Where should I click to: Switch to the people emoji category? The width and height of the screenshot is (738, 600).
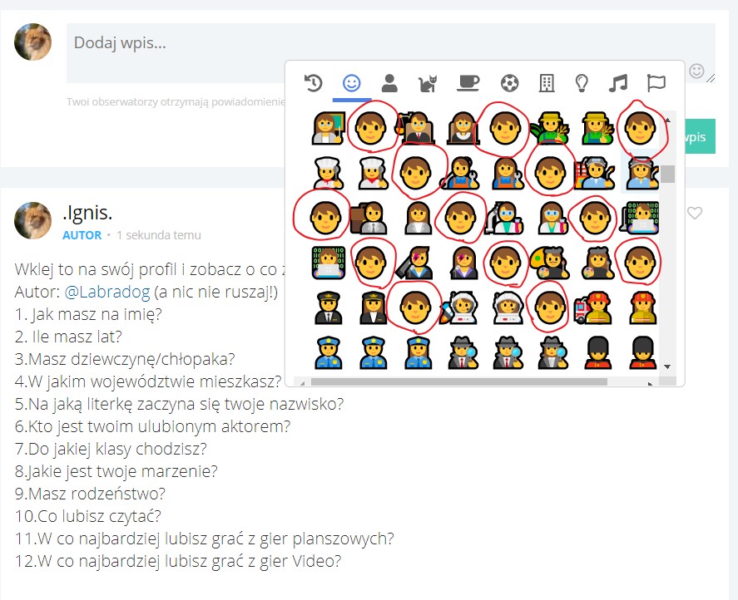[389, 83]
